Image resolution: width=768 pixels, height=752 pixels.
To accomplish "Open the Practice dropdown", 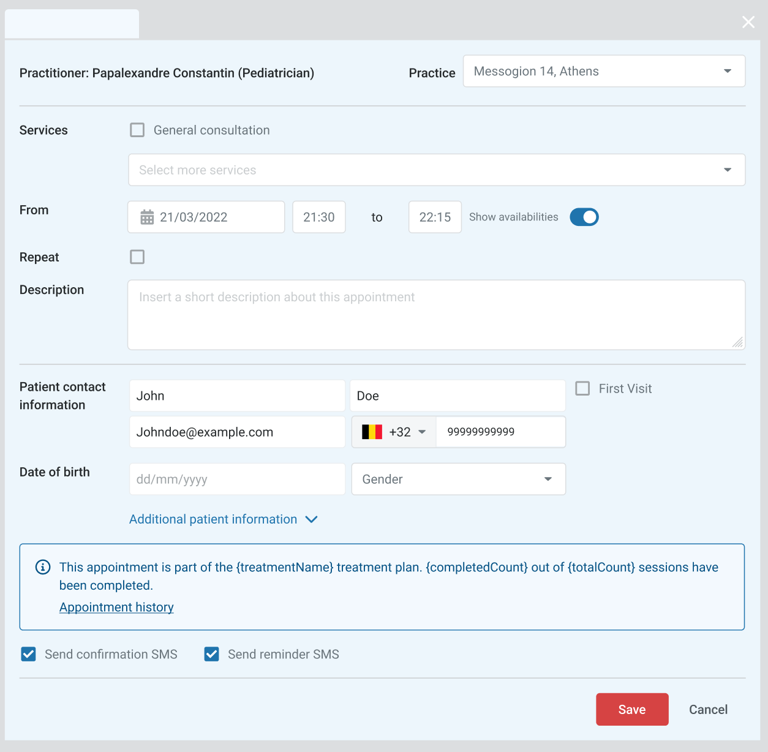I will 603,72.
